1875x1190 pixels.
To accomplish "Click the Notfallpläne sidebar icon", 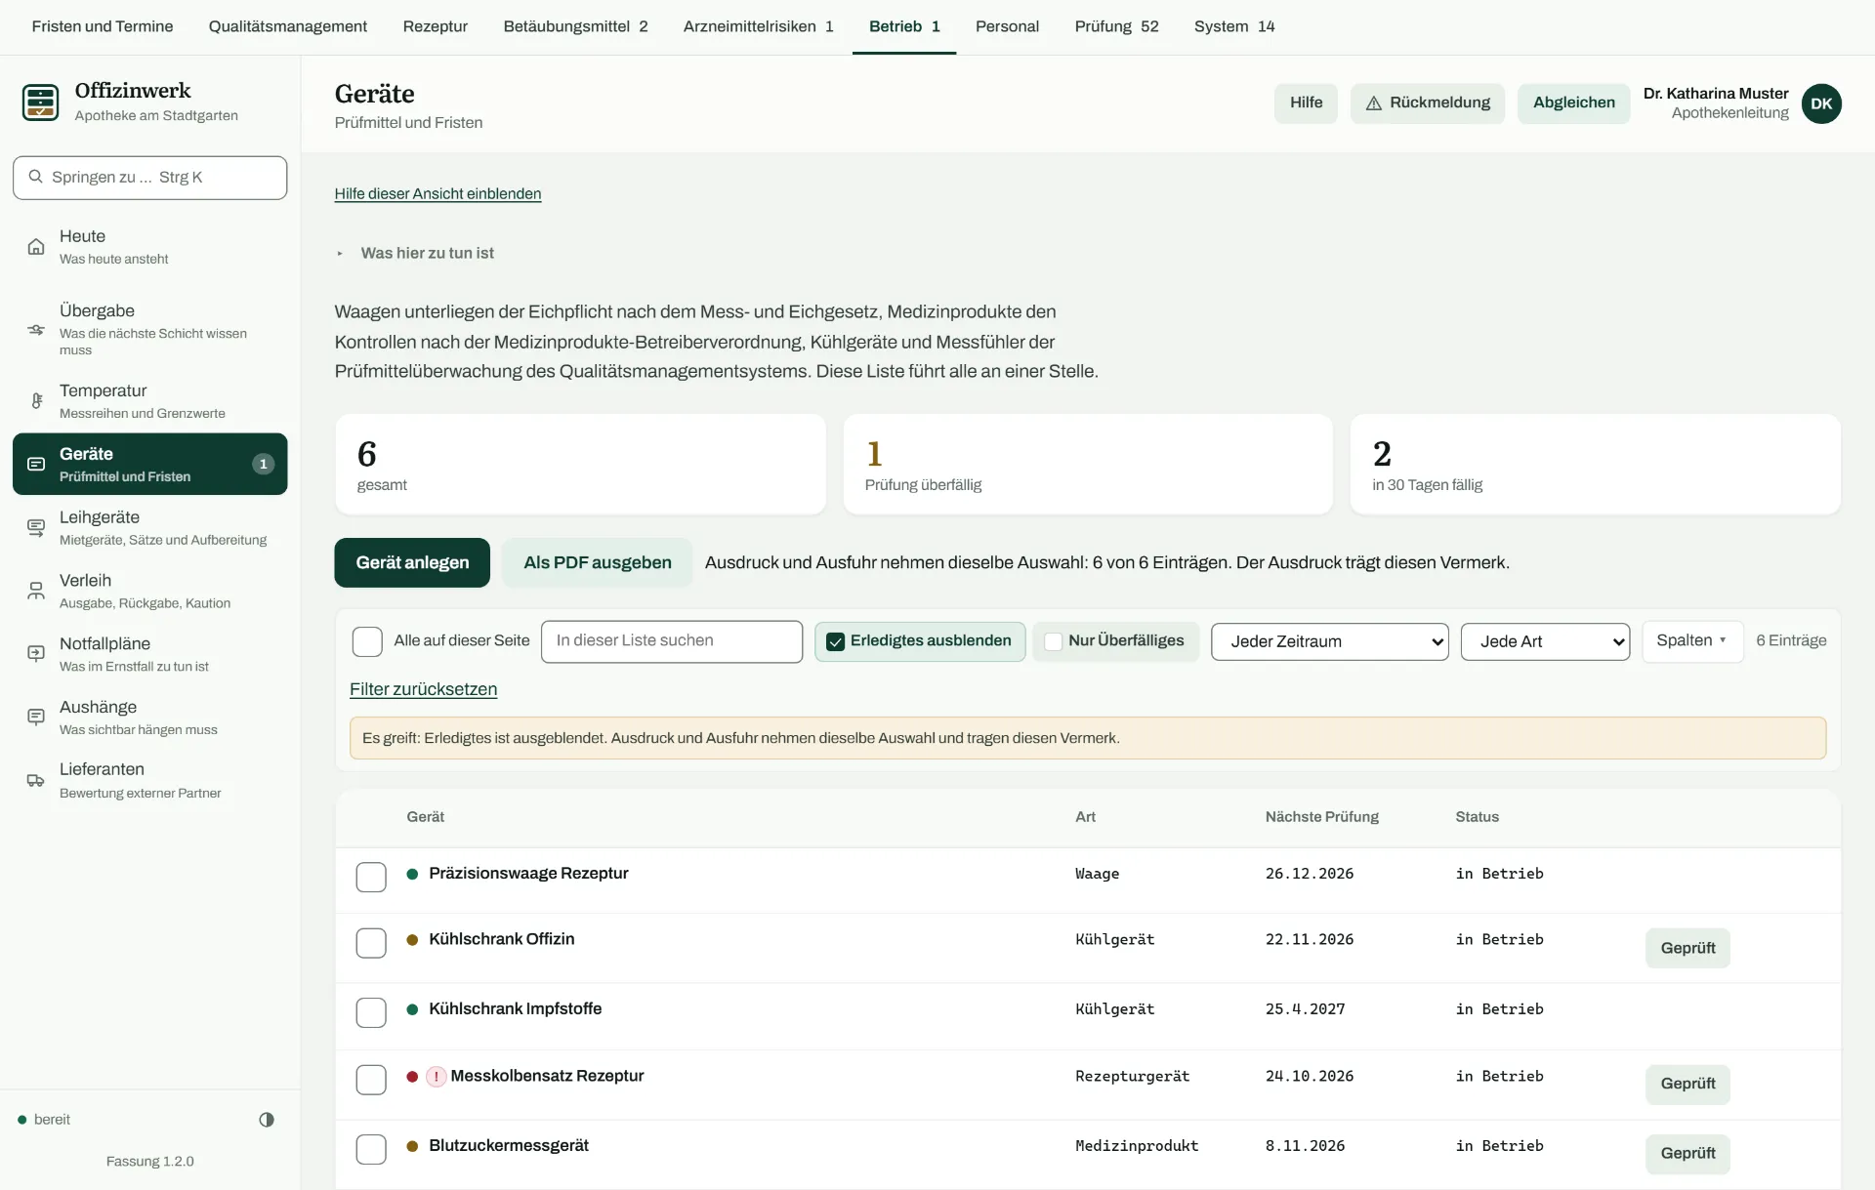I will pos(36,654).
